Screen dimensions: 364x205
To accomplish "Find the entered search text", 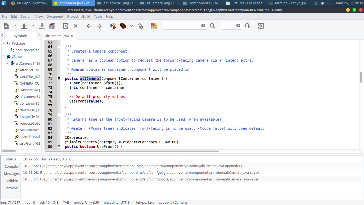I will click(x=213, y=26).
